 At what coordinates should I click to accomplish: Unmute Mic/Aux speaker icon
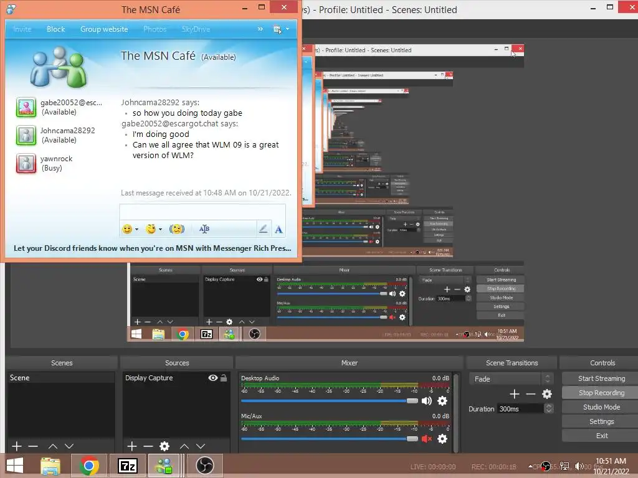click(x=426, y=439)
